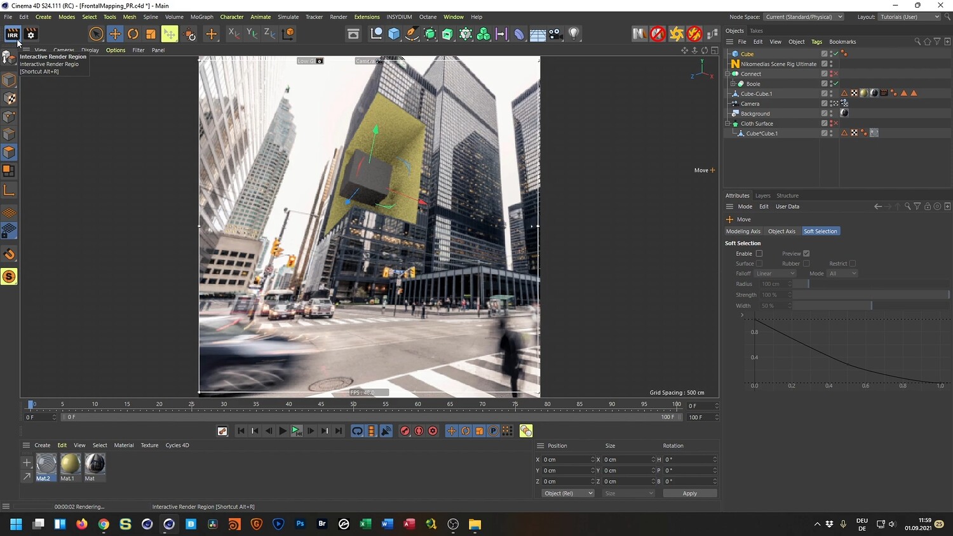Toggle position keyframe recording icon

tap(452, 431)
